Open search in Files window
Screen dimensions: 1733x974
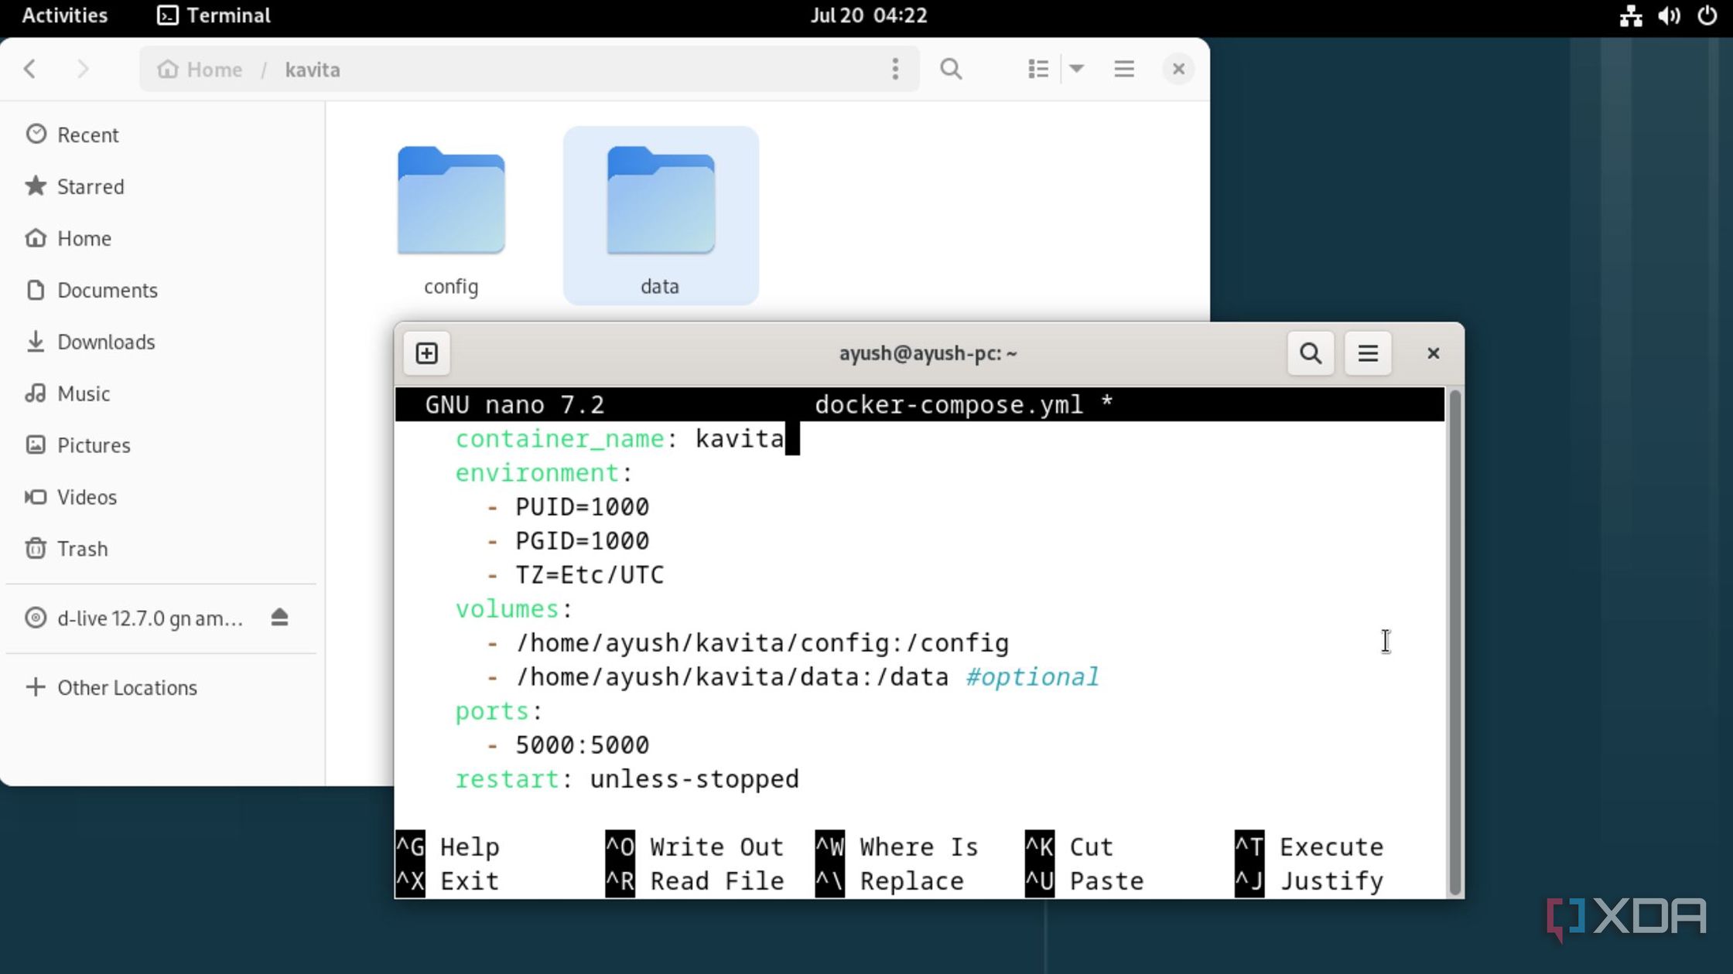click(951, 70)
